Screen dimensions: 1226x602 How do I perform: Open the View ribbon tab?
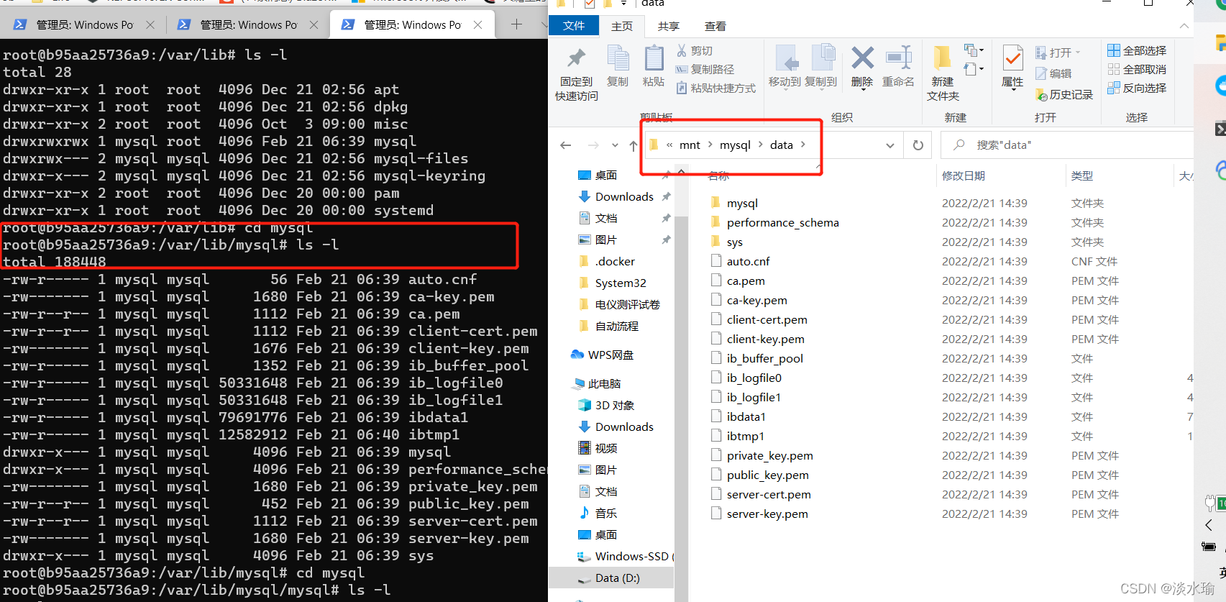click(x=715, y=26)
